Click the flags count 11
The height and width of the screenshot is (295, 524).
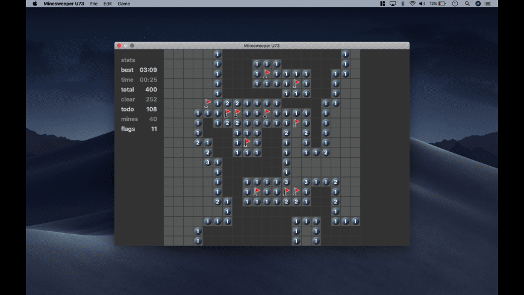[x=154, y=129]
